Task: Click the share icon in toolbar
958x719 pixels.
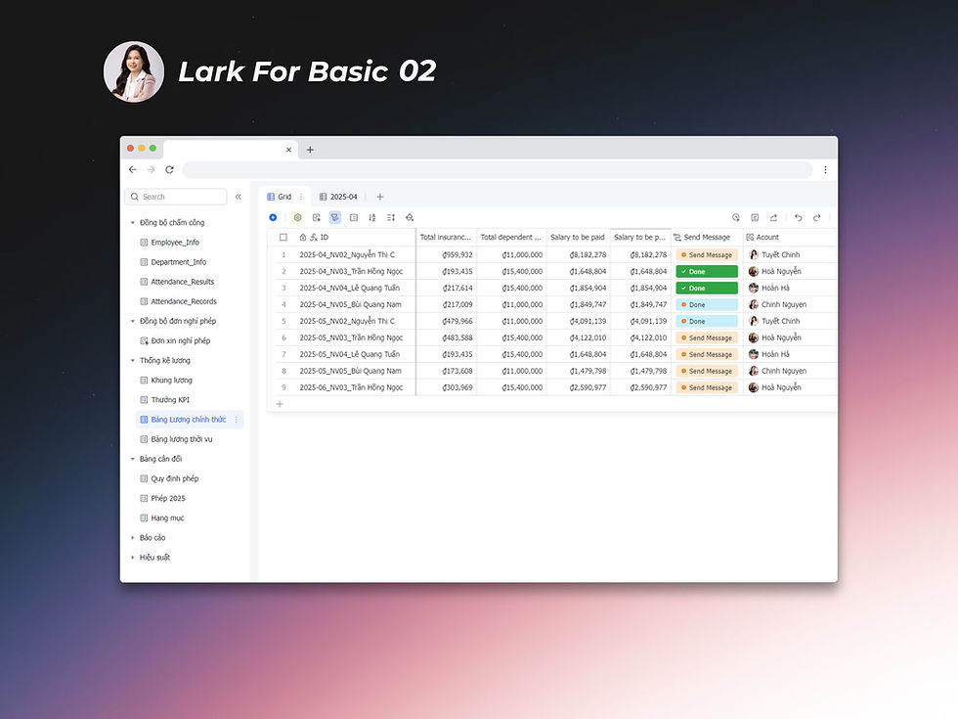Action: pos(773,217)
